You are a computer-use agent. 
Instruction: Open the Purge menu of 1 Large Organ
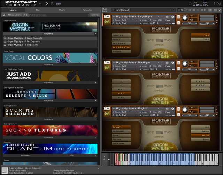click(169, 20)
